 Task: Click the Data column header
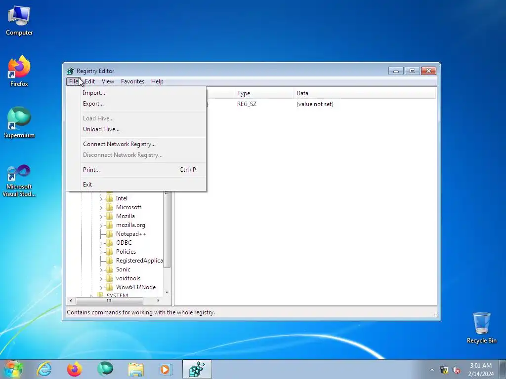[x=365, y=93]
